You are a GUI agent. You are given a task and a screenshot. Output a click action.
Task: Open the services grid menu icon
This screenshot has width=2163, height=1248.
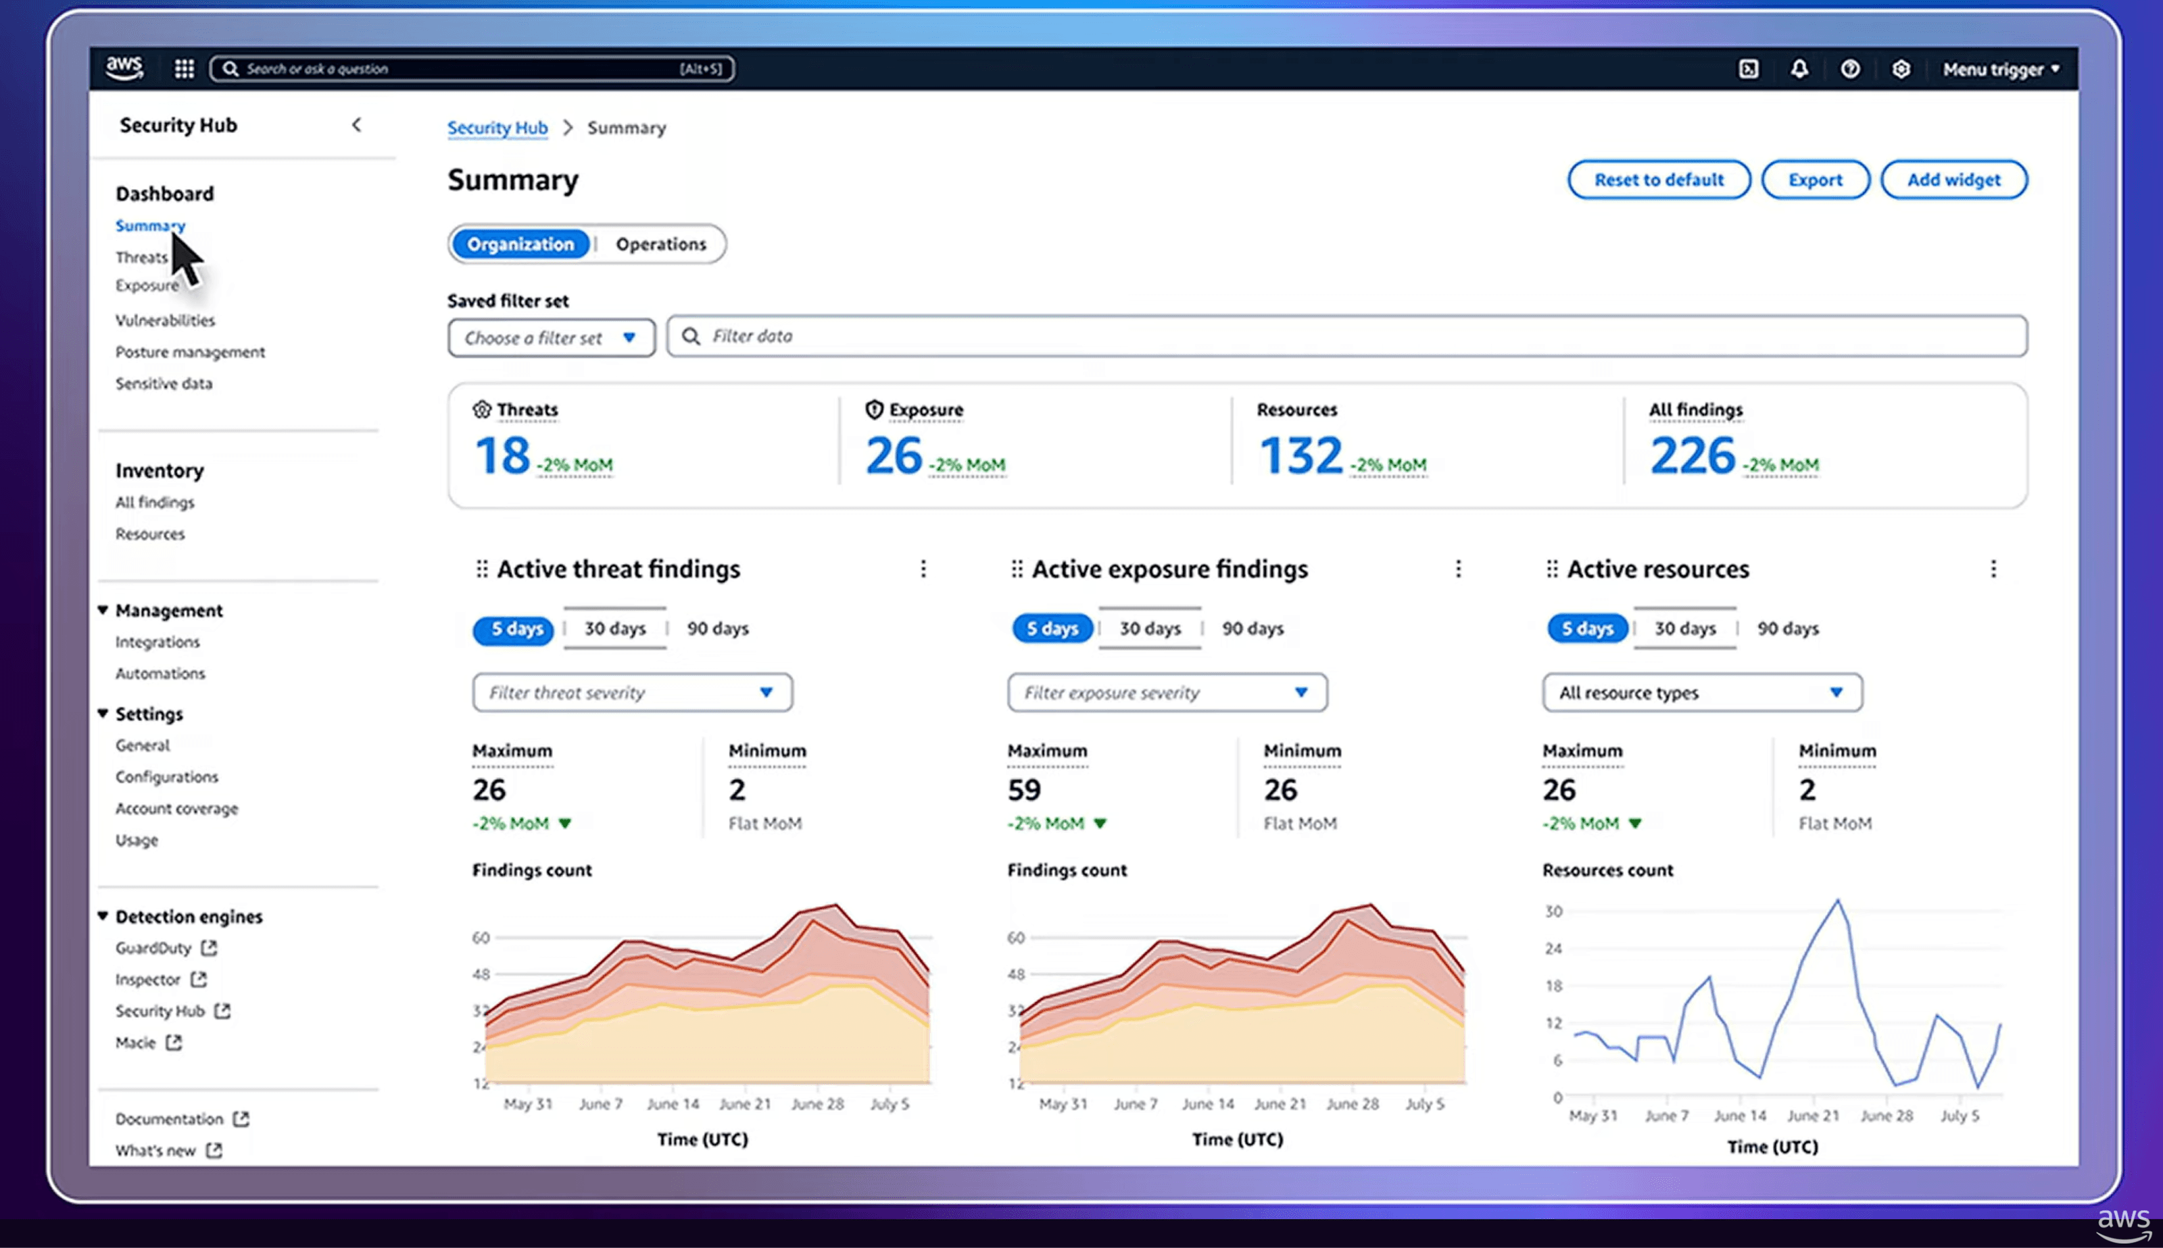coord(183,68)
